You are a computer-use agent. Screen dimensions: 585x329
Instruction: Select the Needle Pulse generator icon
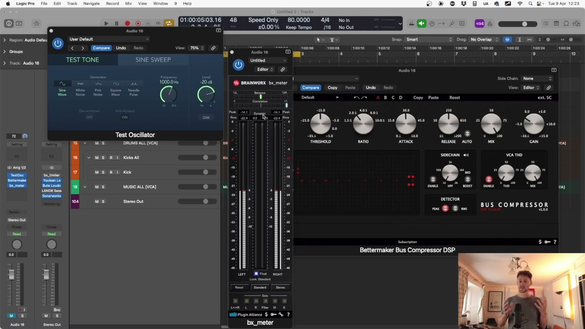(x=133, y=84)
